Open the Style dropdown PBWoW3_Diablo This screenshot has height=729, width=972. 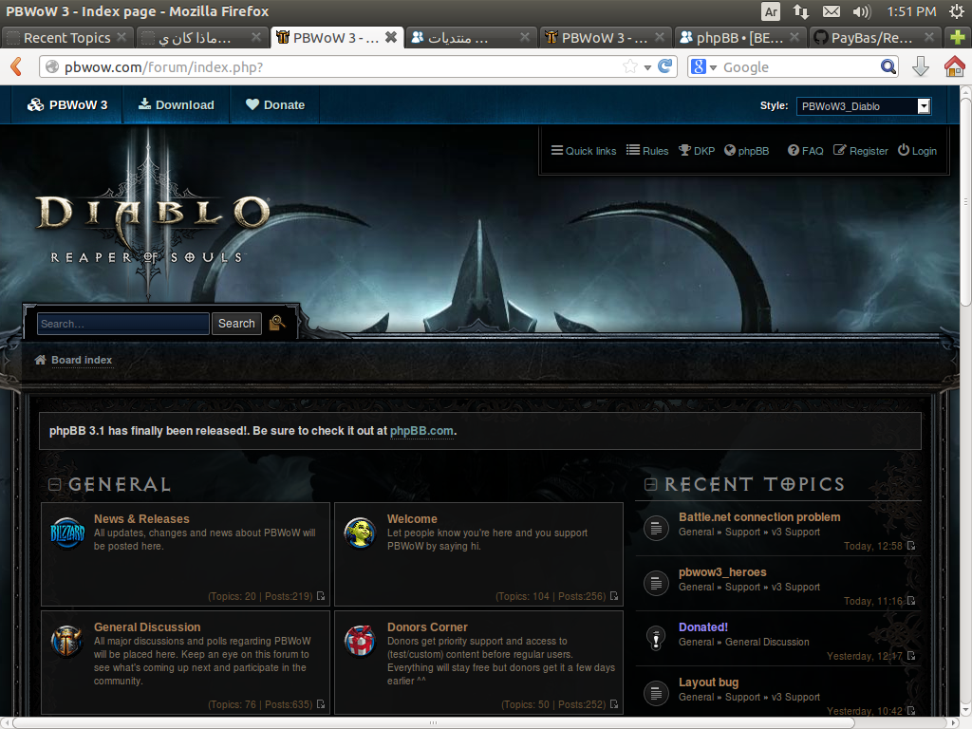pyautogui.click(x=863, y=106)
